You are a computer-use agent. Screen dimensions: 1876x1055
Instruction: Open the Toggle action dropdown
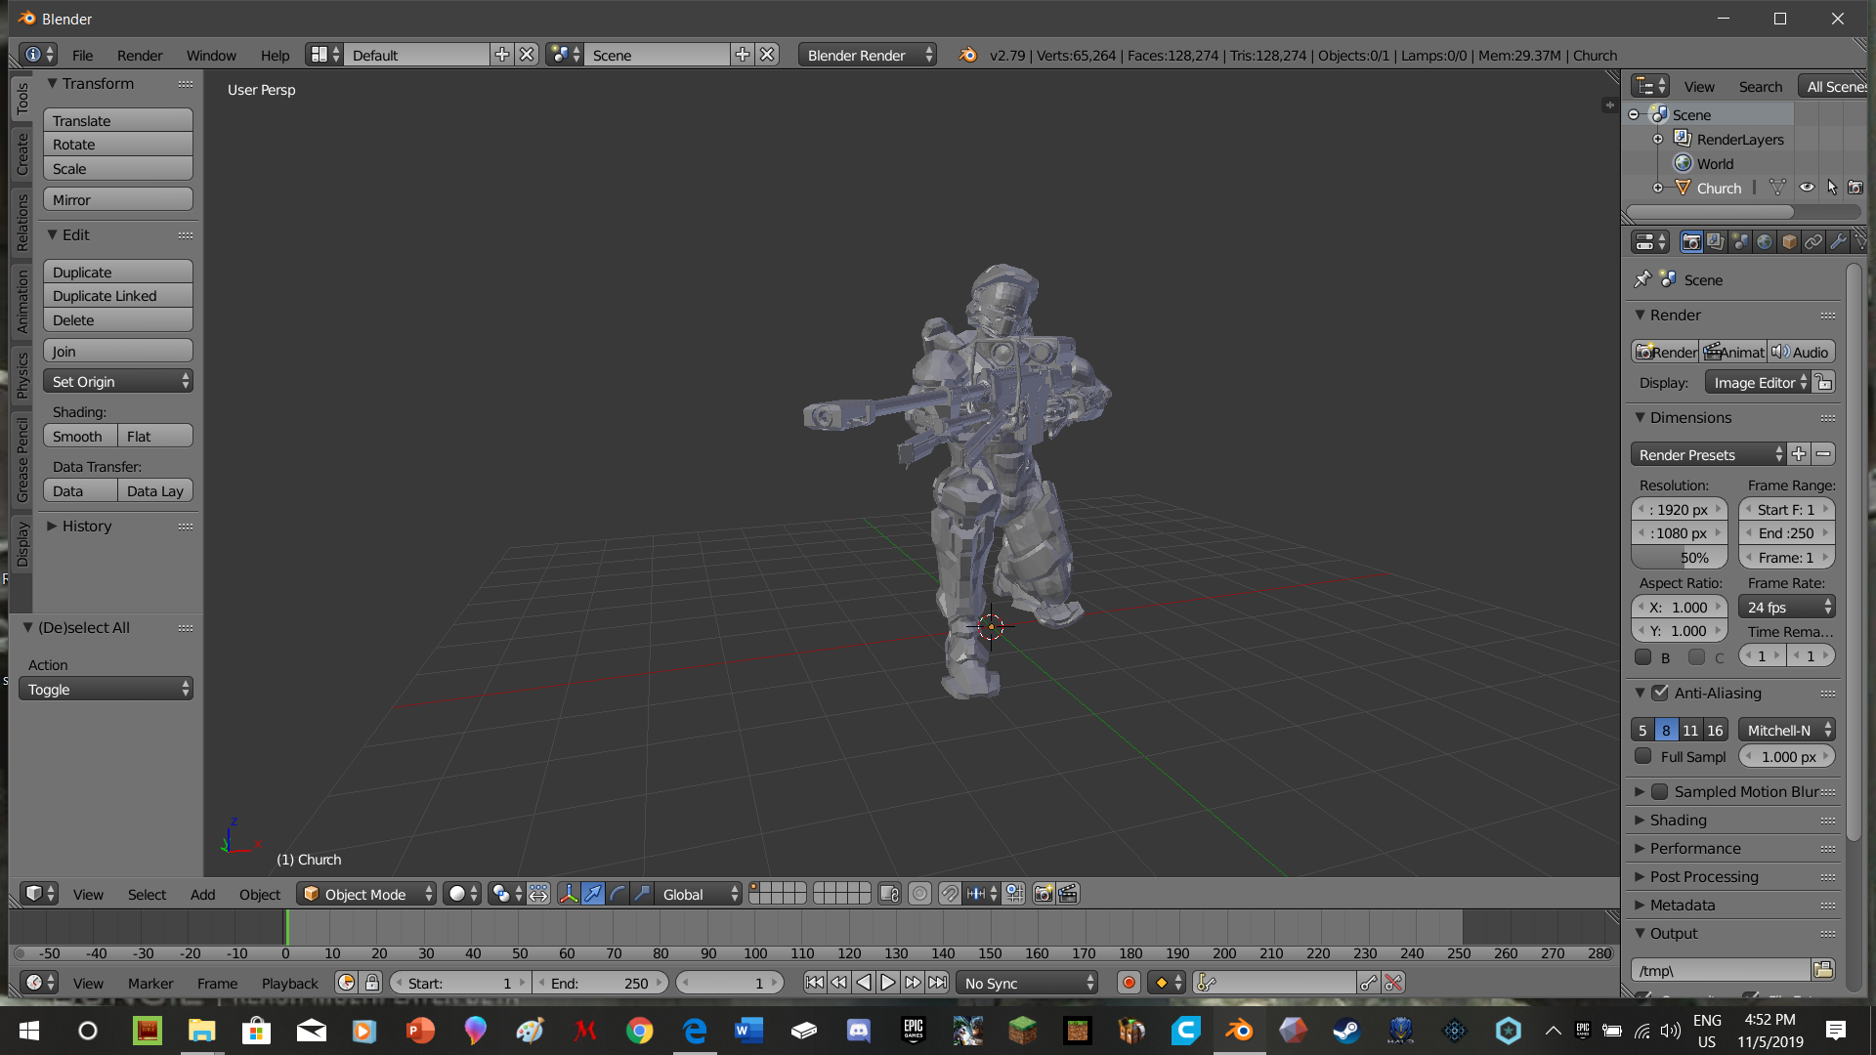106,689
